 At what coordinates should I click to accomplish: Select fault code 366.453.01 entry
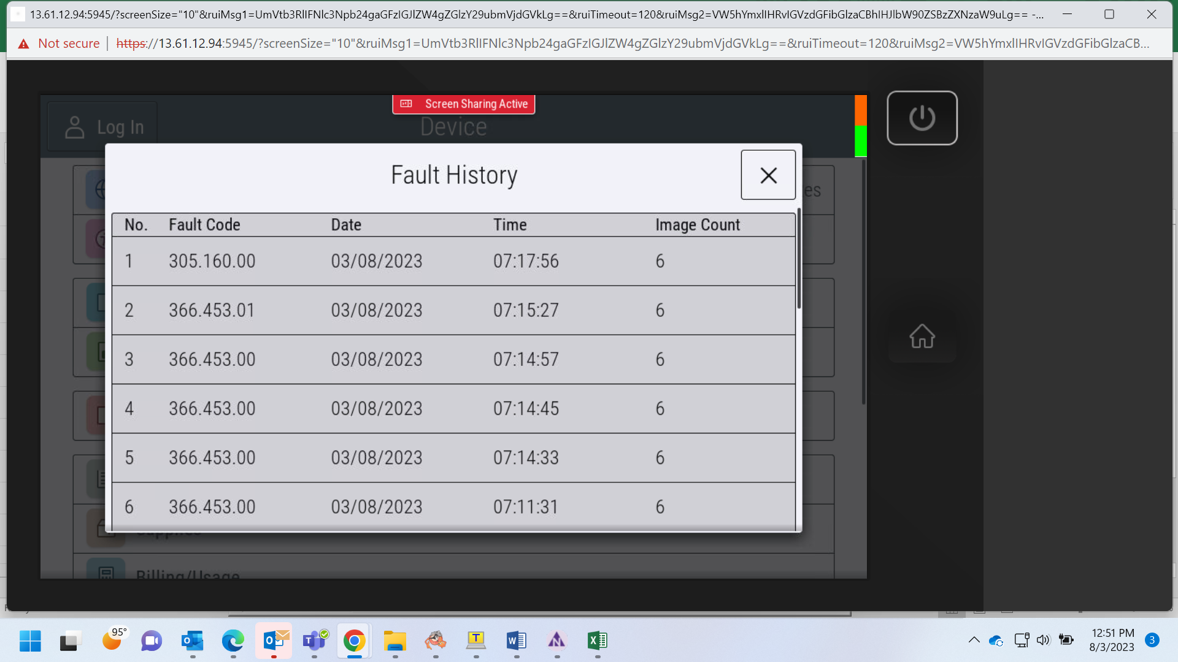(x=453, y=310)
